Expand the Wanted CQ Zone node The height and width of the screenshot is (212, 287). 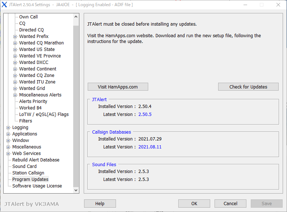point(15,75)
